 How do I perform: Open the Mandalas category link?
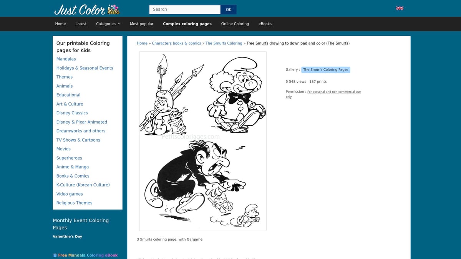pyautogui.click(x=66, y=59)
